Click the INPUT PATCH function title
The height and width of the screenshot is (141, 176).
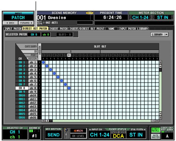[x=18, y=16]
